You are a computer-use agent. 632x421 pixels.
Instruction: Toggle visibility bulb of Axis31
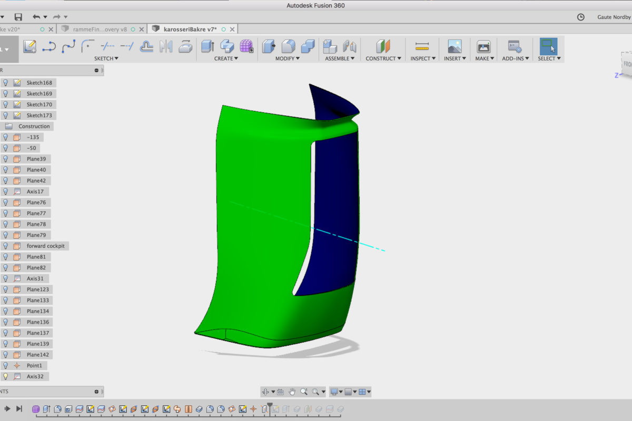coord(5,278)
